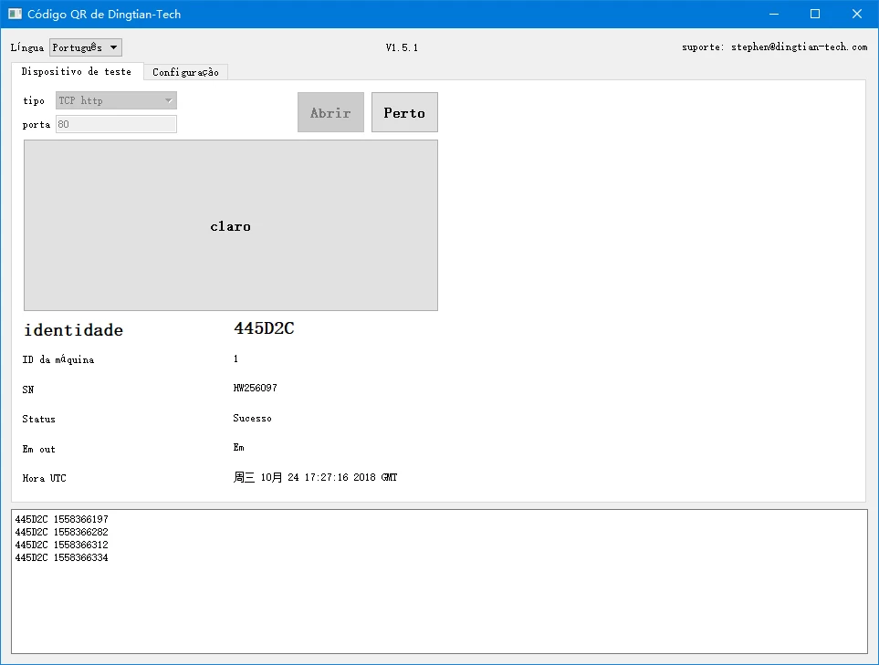Screen dimensions: 879x665
Task: Click the Abrir button
Action: 330,112
